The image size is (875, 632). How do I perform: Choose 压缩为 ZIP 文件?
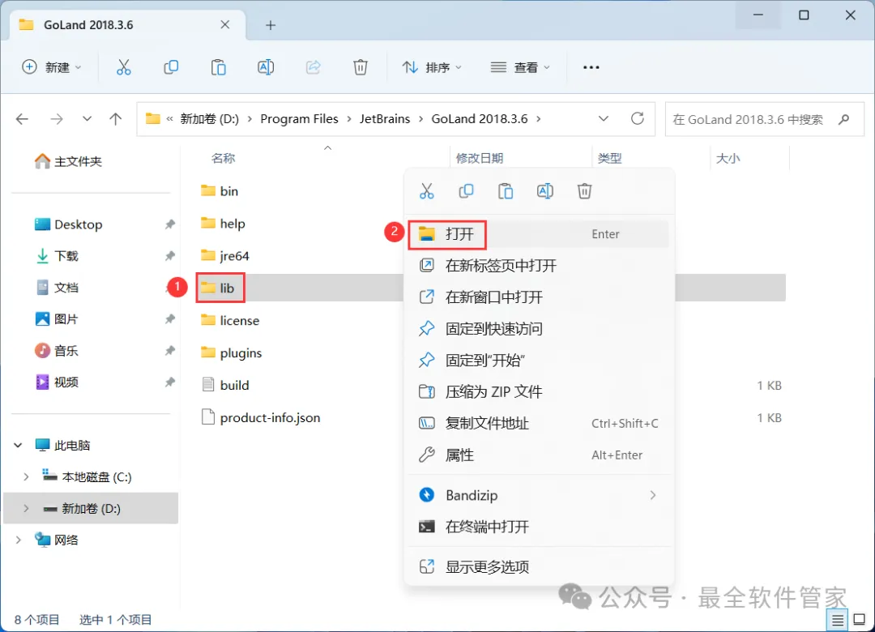click(x=539, y=392)
